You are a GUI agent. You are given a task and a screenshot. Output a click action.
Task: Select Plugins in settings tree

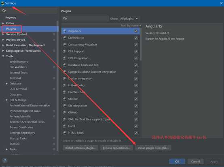11,29
